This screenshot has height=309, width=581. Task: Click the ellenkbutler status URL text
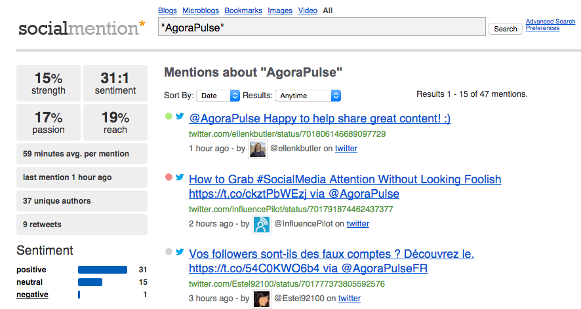(287, 134)
